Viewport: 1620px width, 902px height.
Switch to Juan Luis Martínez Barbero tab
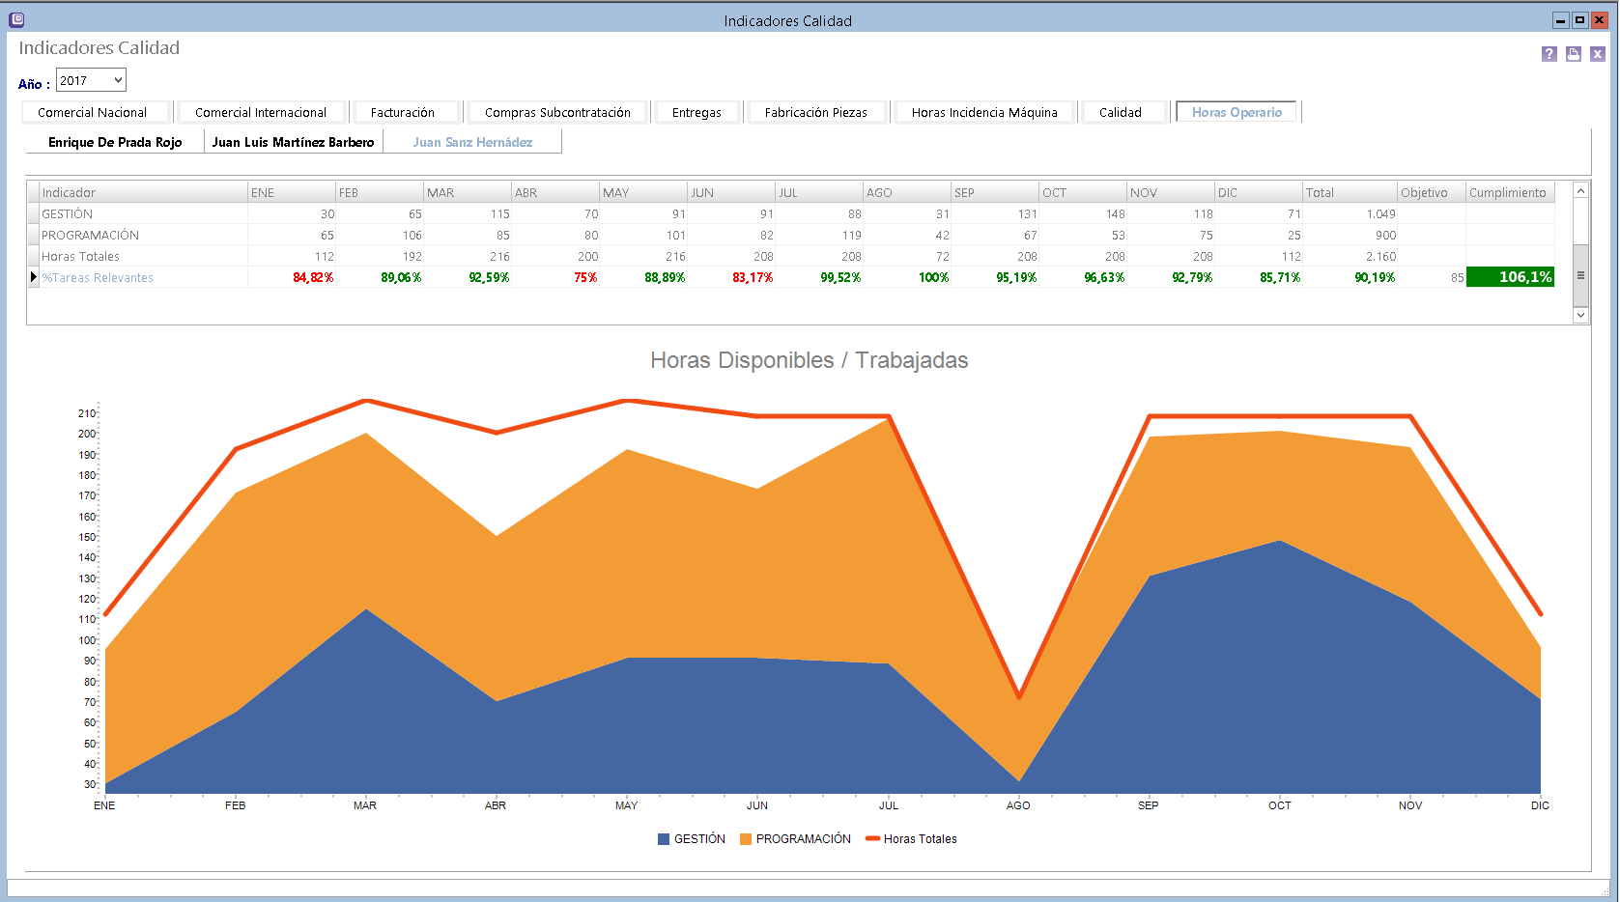click(293, 142)
